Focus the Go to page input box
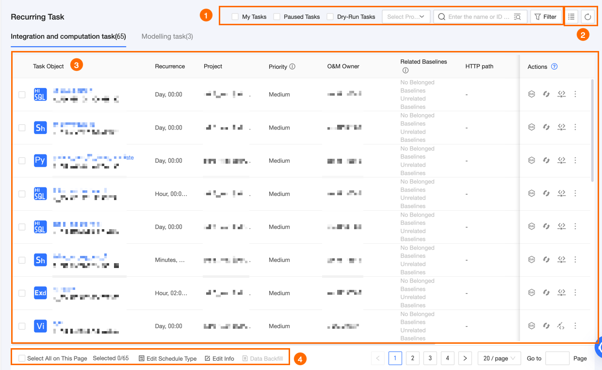The width and height of the screenshot is (602, 370). pyautogui.click(x=557, y=358)
